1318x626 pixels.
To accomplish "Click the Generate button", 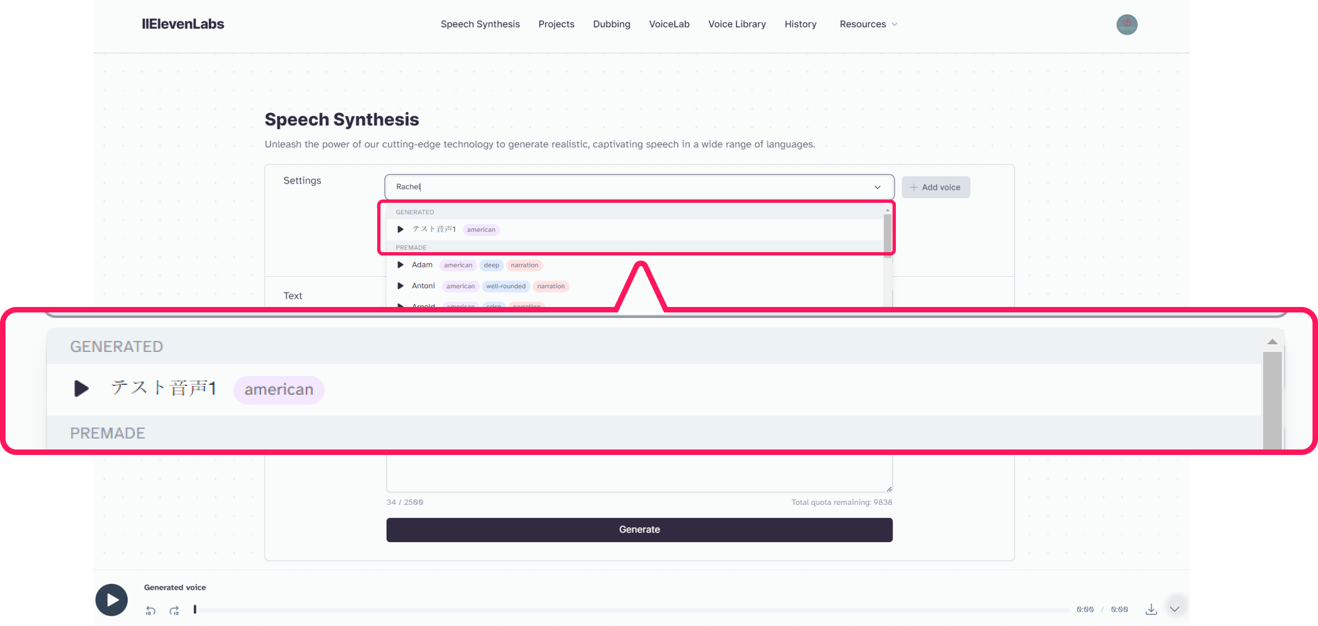I will click(639, 530).
